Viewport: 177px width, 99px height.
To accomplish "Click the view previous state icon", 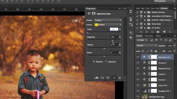I will [x=102, y=78].
